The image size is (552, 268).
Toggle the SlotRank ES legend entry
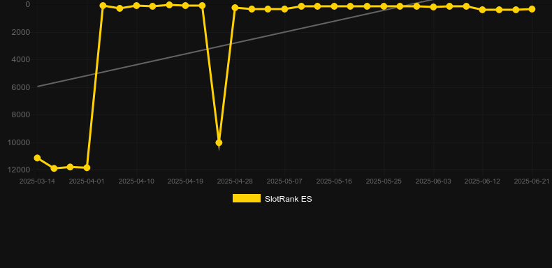(x=272, y=199)
